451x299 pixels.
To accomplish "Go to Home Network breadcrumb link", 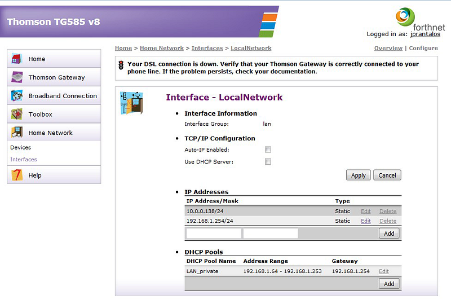I will pyautogui.click(x=162, y=48).
